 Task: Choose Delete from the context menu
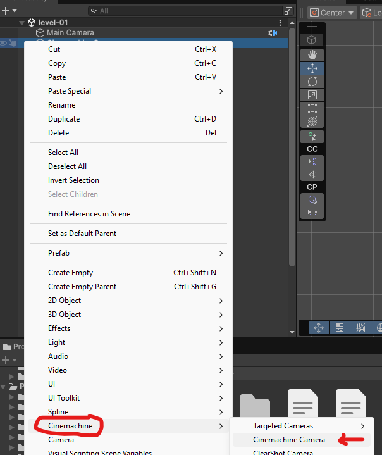coord(128,133)
